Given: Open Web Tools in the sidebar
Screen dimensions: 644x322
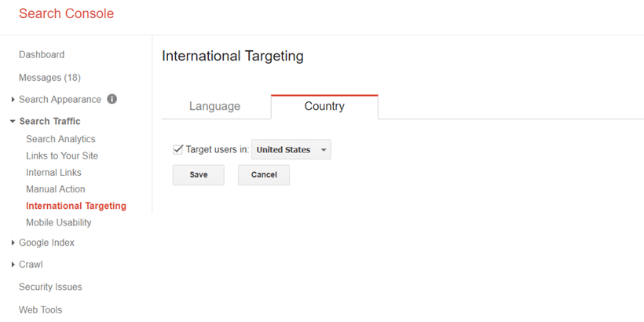Looking at the screenshot, I should point(41,309).
